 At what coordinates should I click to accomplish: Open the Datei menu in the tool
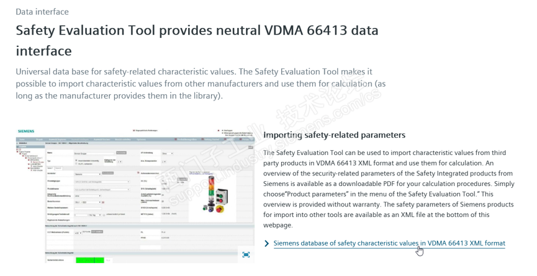[x=21, y=140]
